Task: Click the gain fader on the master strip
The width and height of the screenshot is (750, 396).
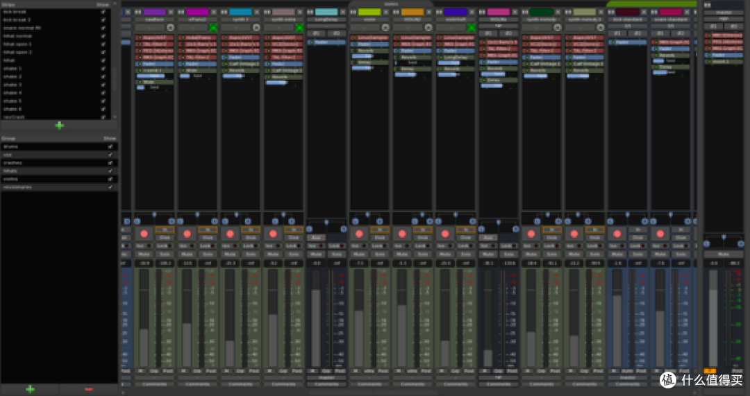Action: (713, 318)
